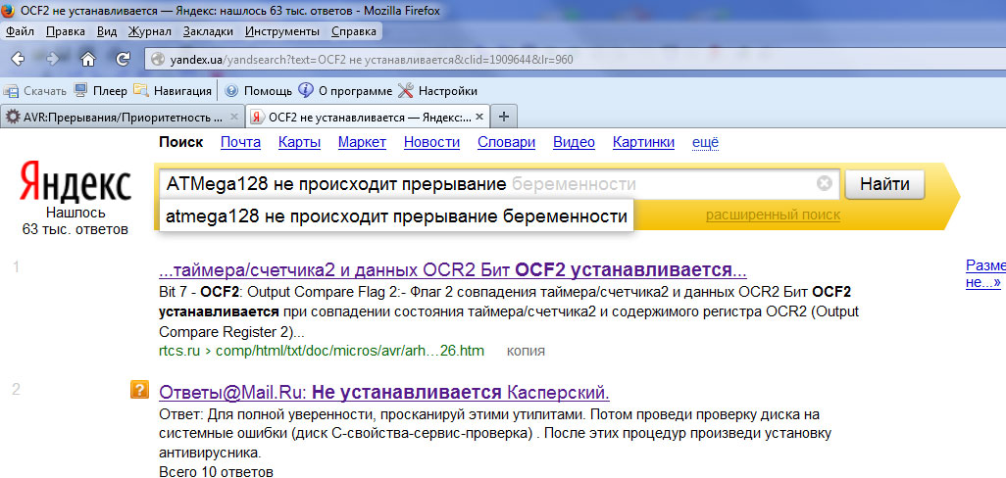Expand the 'ещё' services list

[705, 143]
